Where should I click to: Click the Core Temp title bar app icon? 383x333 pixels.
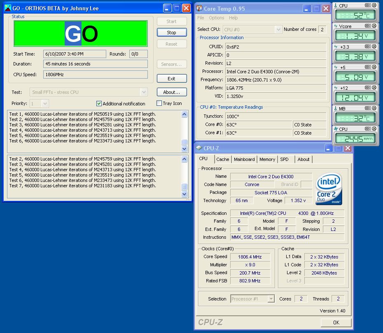199,8
